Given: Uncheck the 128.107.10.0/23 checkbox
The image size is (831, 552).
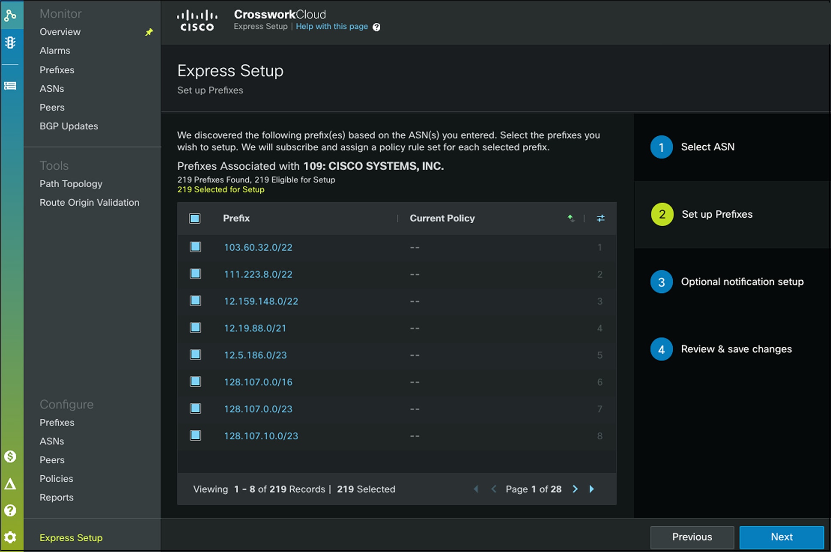Looking at the screenshot, I should click(x=196, y=435).
